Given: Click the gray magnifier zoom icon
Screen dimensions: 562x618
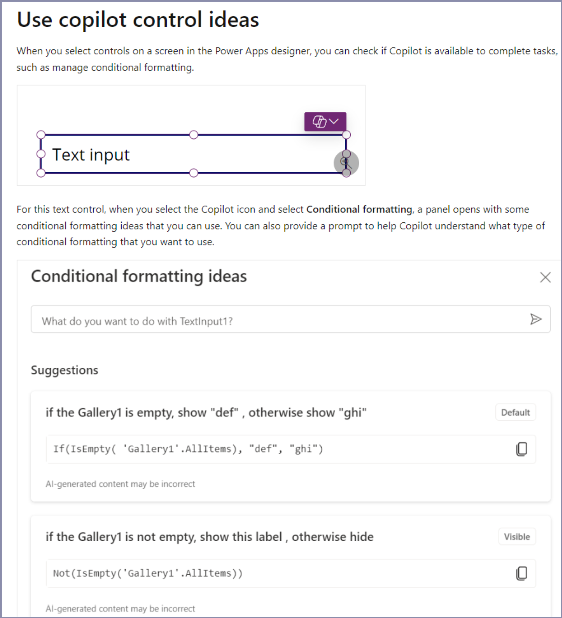Looking at the screenshot, I should (x=346, y=163).
